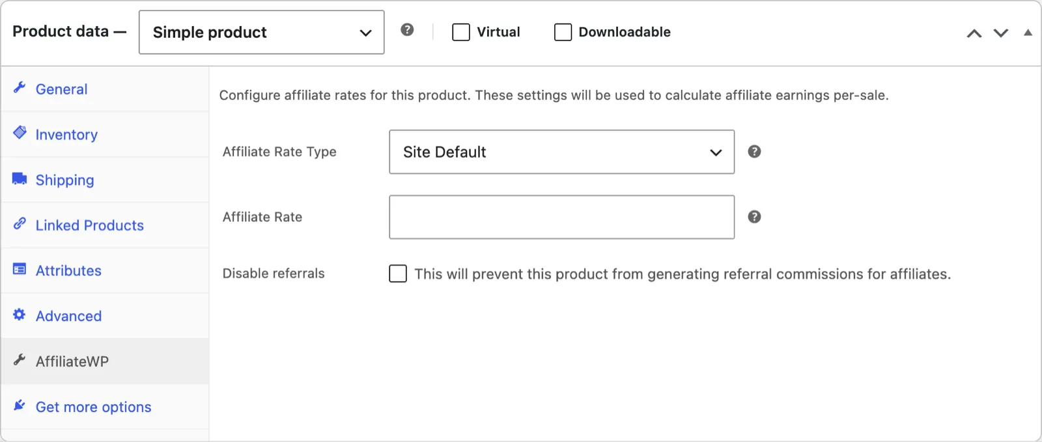Click the AffiliateWP wrench icon
The width and height of the screenshot is (1042, 442).
click(20, 359)
